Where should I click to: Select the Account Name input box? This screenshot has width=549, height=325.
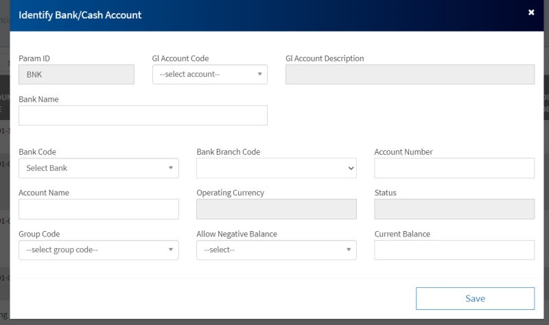98,209
